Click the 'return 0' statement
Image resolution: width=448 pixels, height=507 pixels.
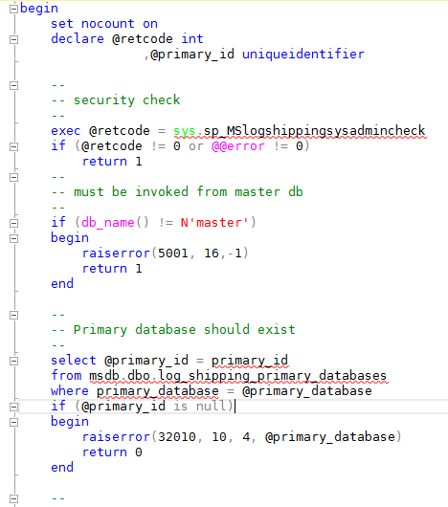pos(112,452)
